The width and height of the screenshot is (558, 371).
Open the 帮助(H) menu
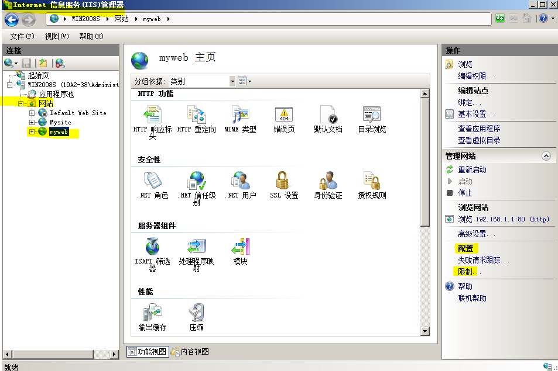click(91, 36)
